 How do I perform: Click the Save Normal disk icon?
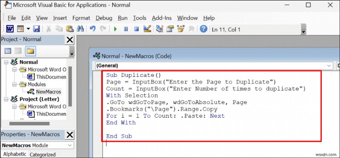tap(36, 29)
